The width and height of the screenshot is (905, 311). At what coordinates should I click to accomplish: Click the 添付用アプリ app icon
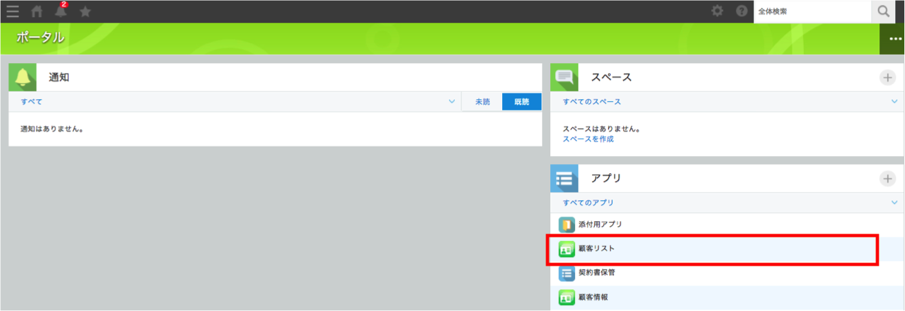[567, 224]
